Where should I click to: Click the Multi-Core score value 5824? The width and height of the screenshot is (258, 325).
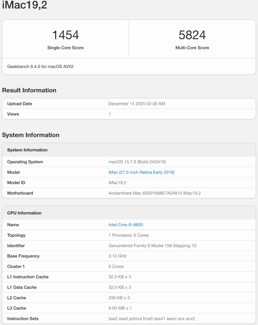(192, 35)
